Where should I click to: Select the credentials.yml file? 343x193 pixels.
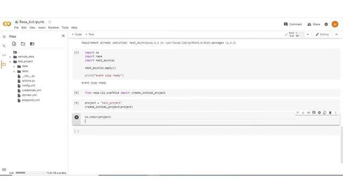31,91
